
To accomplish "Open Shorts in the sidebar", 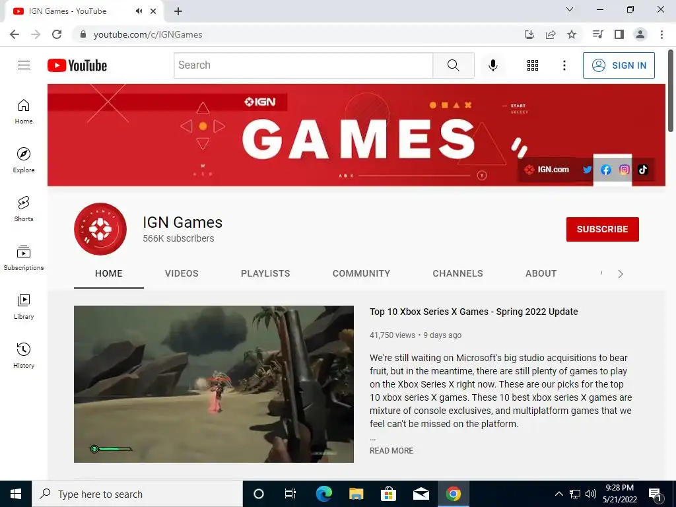I will coord(24,209).
